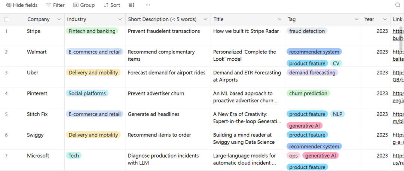Open the Pinterest row link
Screen dimensions: 404x171
pyautogui.click(x=398, y=97)
